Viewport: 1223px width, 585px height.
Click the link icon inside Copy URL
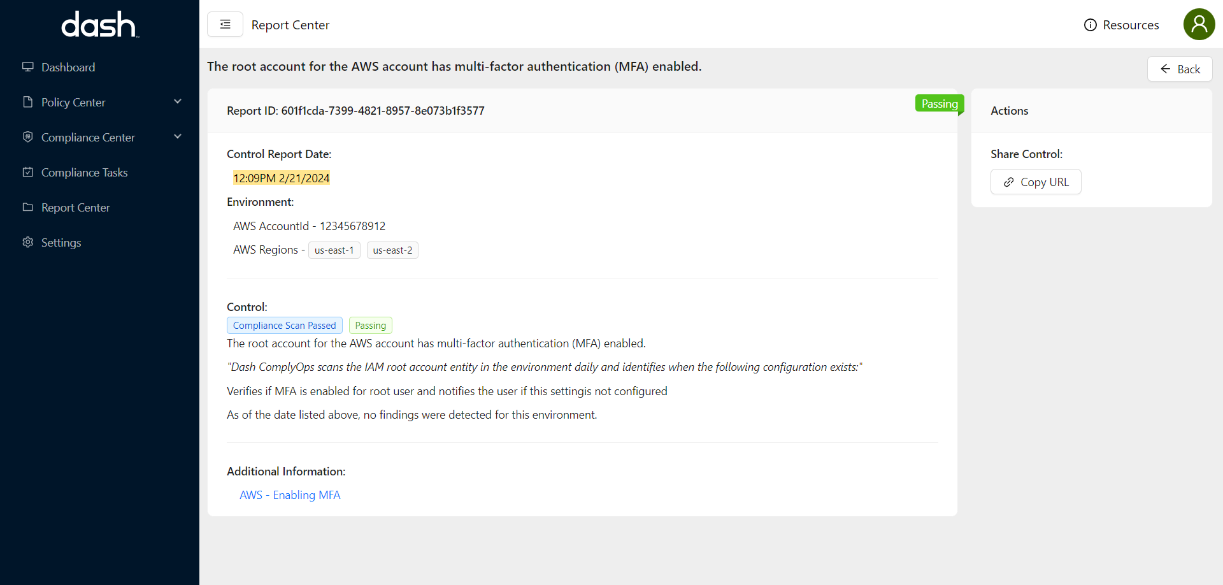tap(1008, 182)
